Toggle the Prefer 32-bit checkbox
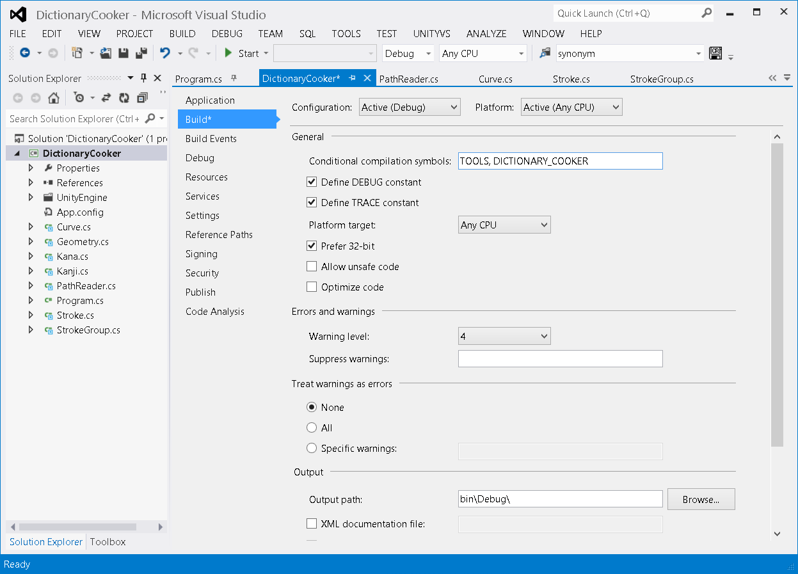The width and height of the screenshot is (798, 574). point(312,246)
